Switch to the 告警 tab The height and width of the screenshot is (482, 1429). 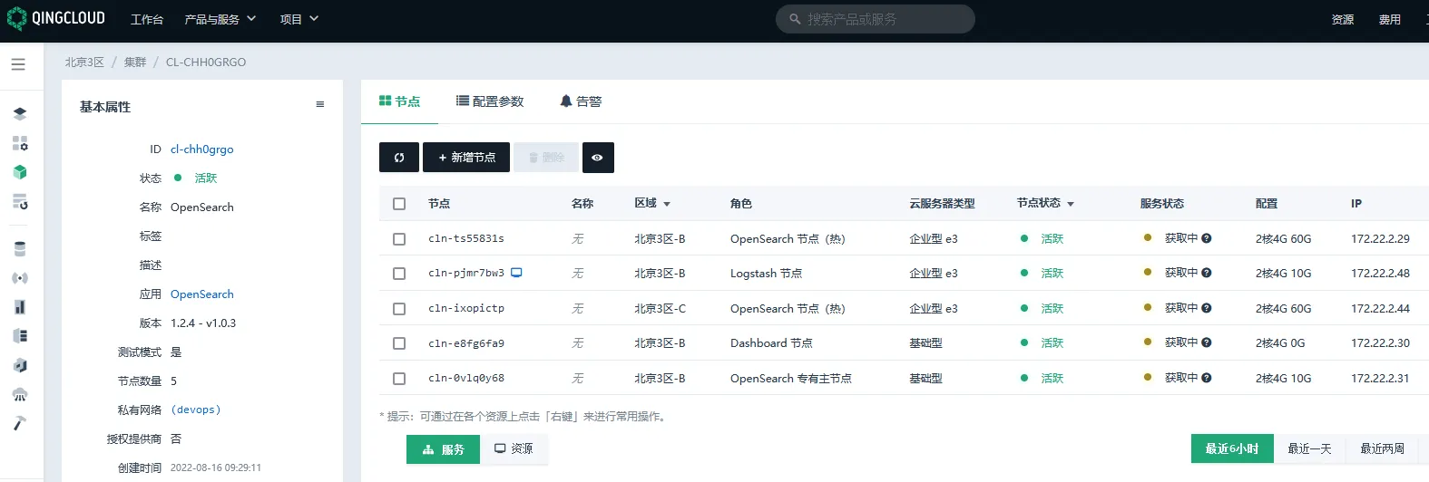pos(581,101)
